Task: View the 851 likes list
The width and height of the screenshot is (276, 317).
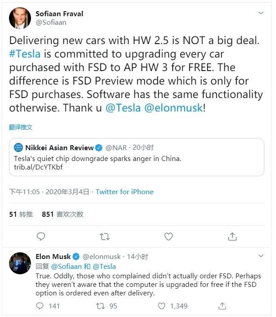Action: click(62, 214)
